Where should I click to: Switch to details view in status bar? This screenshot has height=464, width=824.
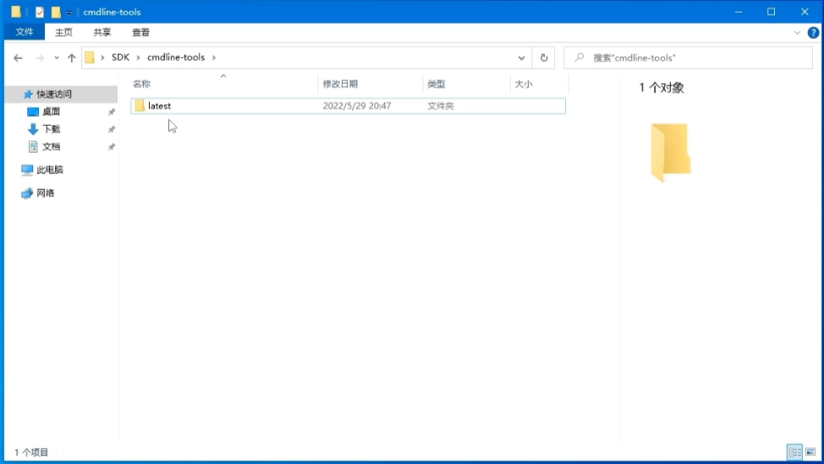tap(794, 451)
